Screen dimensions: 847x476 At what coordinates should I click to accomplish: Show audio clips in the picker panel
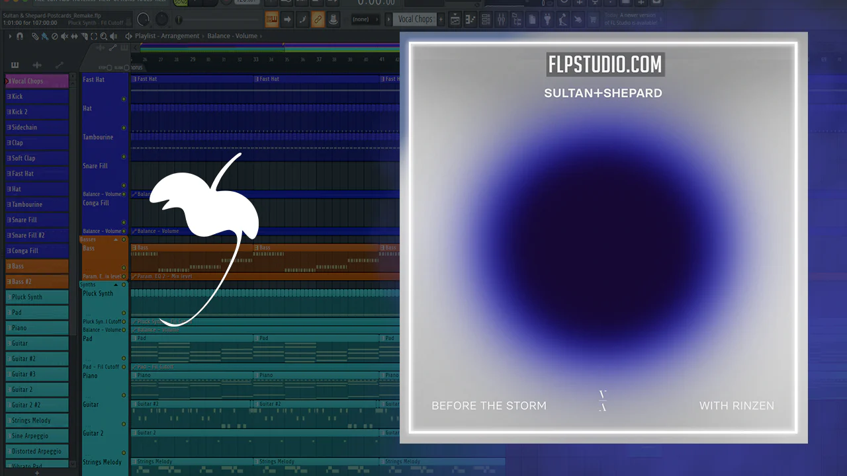pyautogui.click(x=37, y=65)
